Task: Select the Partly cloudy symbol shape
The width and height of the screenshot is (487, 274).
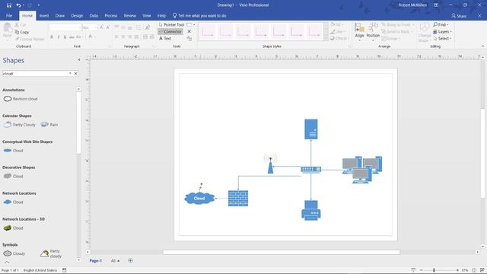Action: 51,253
